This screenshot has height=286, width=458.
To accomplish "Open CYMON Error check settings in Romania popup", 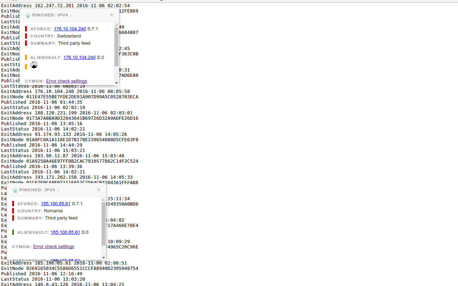I will 54,247.
